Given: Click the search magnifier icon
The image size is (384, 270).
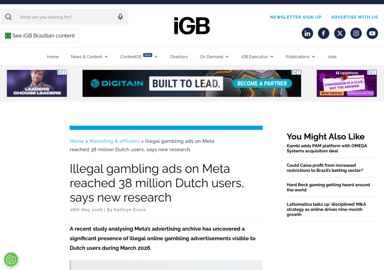Looking at the screenshot, I should point(8,17).
